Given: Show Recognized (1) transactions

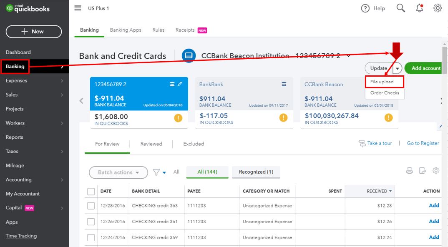Looking at the screenshot, I should click(256, 172).
